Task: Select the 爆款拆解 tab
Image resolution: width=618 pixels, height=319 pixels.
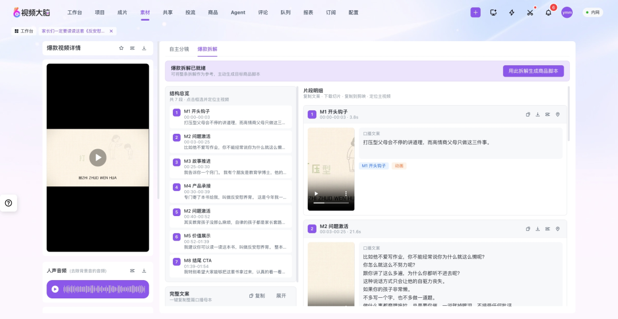Action: (207, 49)
